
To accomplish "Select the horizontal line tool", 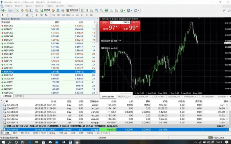I will coord(18,15).
